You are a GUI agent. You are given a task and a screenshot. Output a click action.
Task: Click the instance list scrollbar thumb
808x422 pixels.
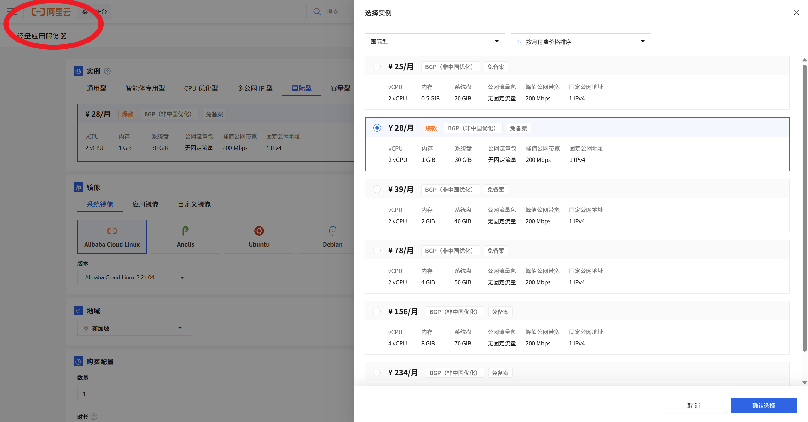(x=805, y=208)
